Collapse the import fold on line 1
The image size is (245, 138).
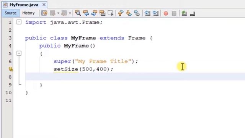[19, 22]
